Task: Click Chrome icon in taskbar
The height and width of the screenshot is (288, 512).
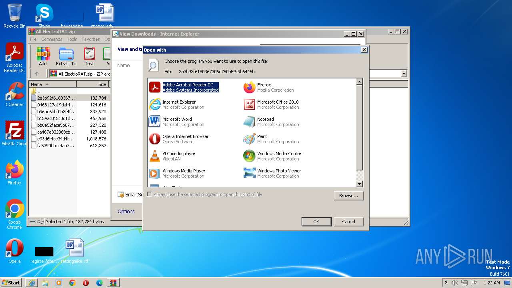Action: [72, 283]
